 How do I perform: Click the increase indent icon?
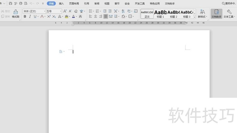[110, 11]
